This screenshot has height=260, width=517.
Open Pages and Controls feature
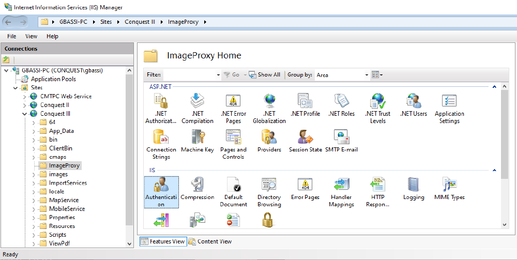click(233, 145)
